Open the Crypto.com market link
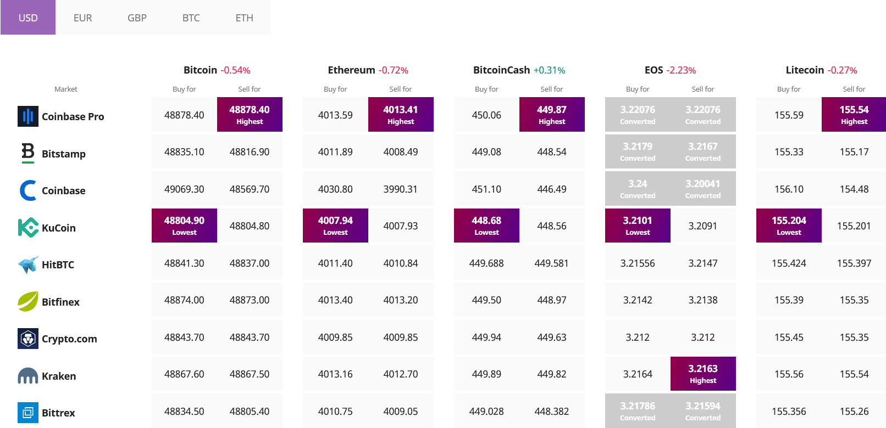886x428 pixels. coord(69,339)
